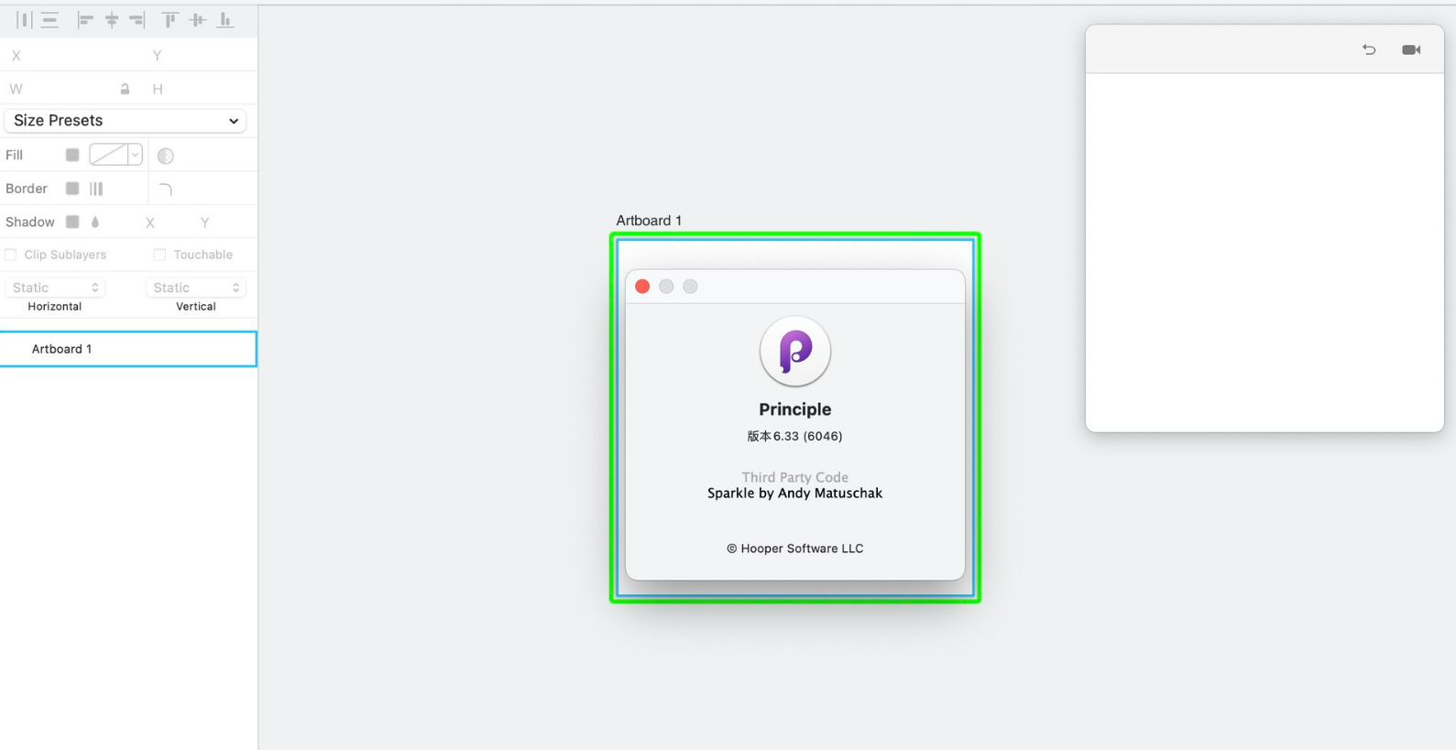This screenshot has height=750, width=1456.
Task: Click the corner radius icon
Action: [x=166, y=189]
